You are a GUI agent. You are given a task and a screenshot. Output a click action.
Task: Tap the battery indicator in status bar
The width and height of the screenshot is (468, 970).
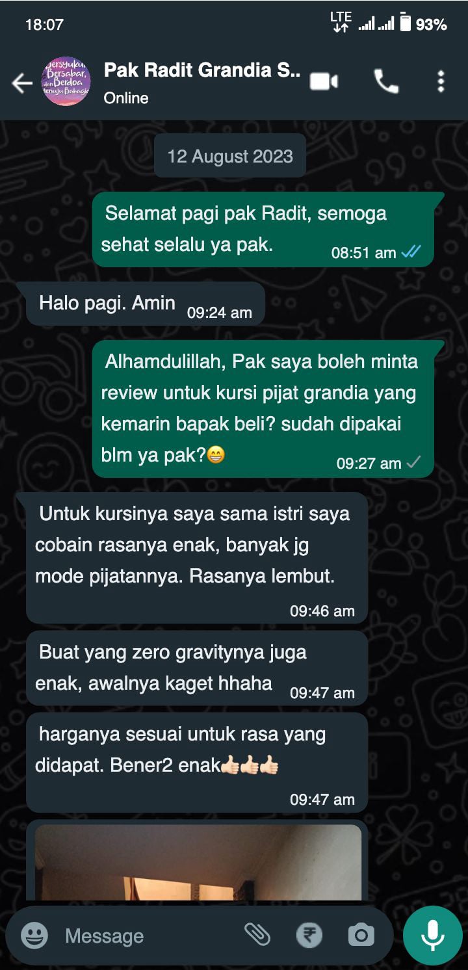(406, 23)
